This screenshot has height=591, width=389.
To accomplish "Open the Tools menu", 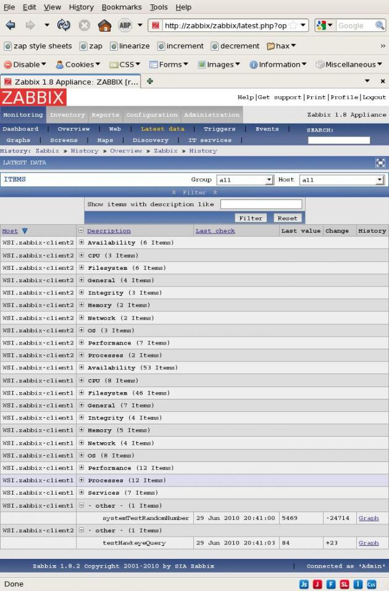I will click(x=158, y=7).
